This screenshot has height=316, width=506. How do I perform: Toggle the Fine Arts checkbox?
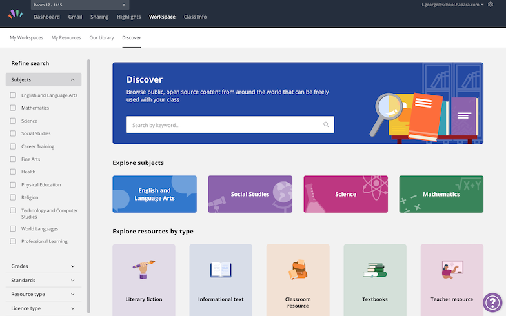13,159
